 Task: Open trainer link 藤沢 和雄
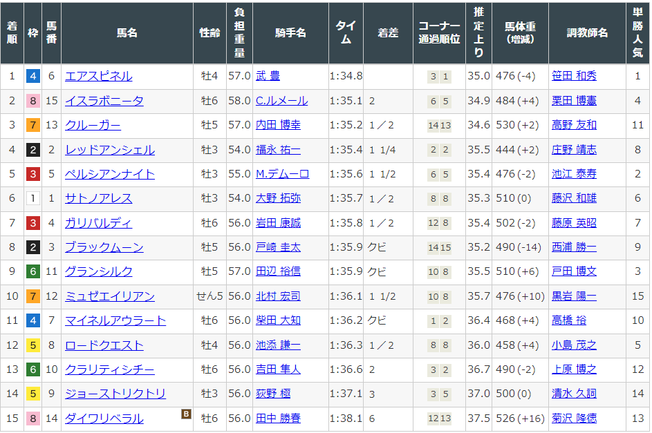(x=574, y=198)
